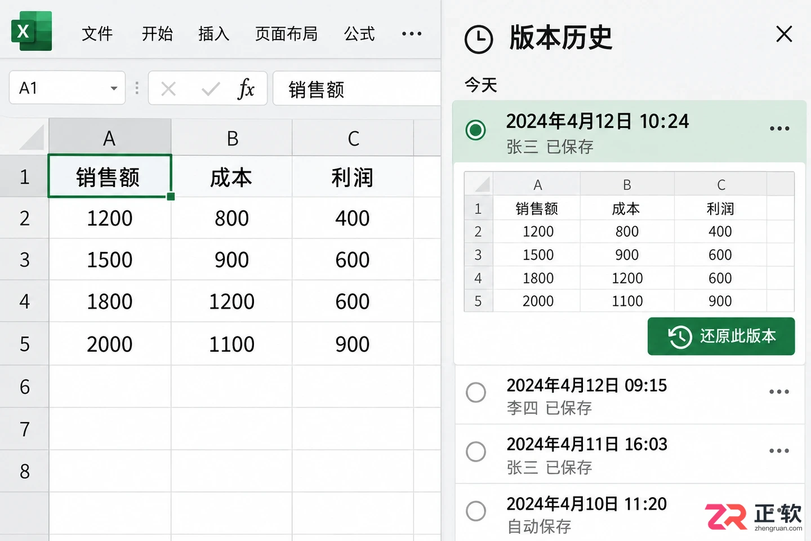Select cell B1 containing 成本
This screenshot has height=541, width=811.
coord(232,176)
